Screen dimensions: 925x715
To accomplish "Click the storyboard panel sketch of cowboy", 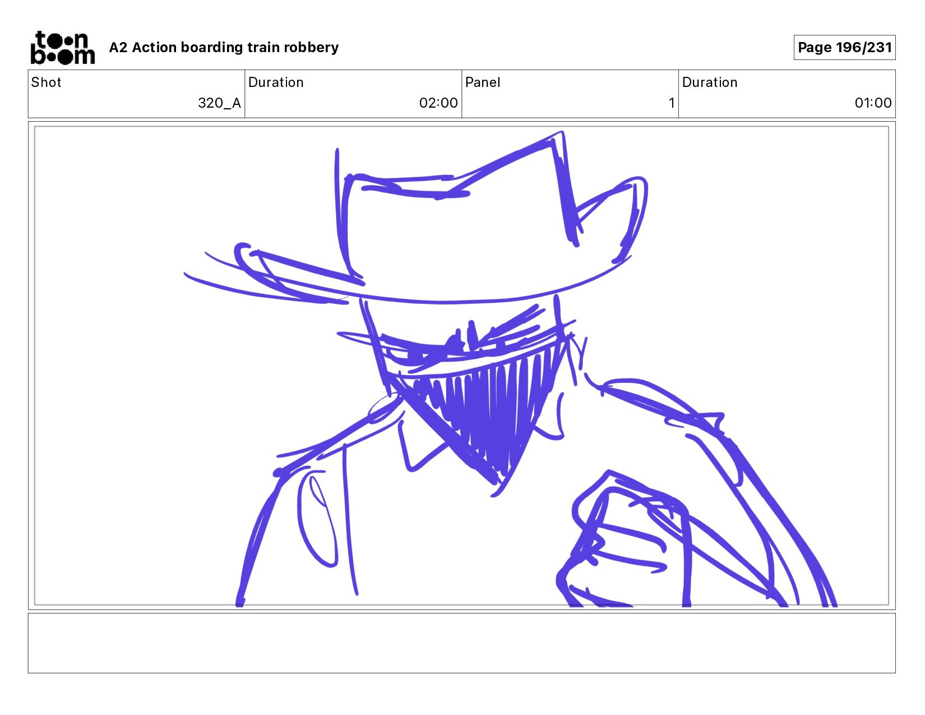I will point(461,366).
